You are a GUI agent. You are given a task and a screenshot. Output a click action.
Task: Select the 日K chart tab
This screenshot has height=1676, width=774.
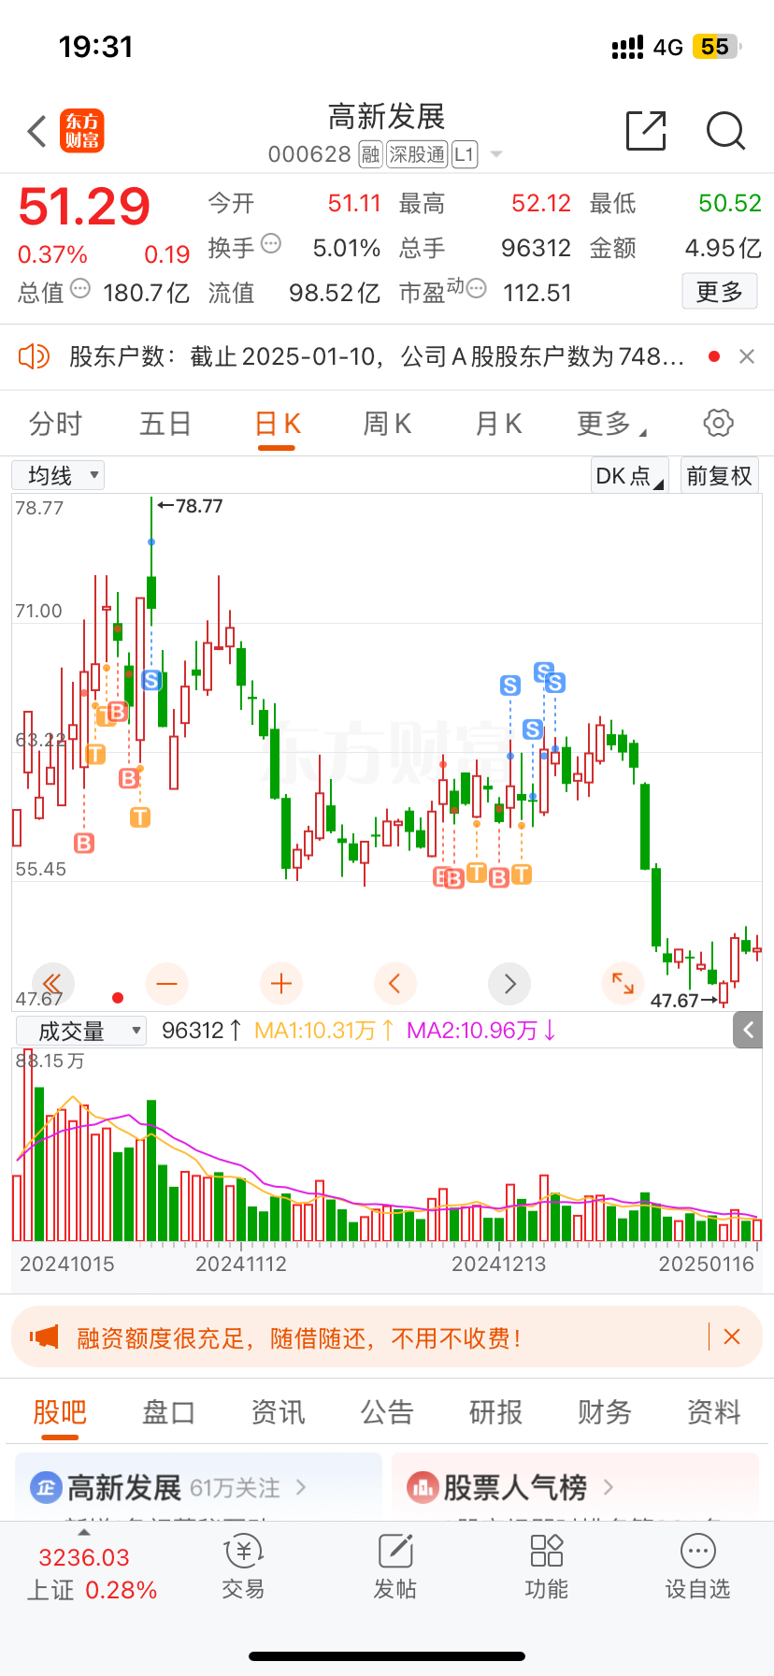pyautogui.click(x=277, y=424)
